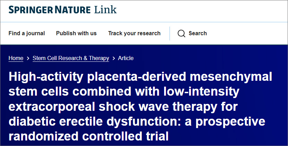Image resolution: width=288 pixels, height=146 pixels.
Task: Click the Article breadcrumb text
Action: [x=126, y=58]
